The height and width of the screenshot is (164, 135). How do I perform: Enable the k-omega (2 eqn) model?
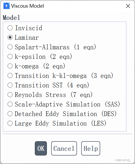10,66
